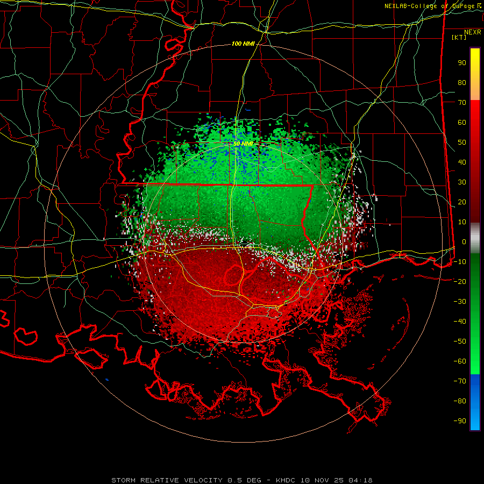Screen dimensions: 484x484
Task: Click the -60 scale value
Action: [x=460, y=361]
